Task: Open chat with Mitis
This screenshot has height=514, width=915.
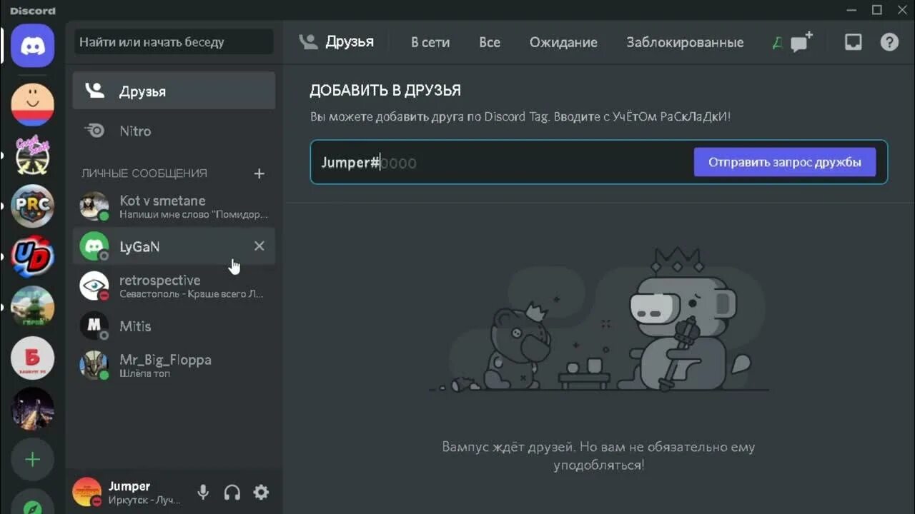Action: pyautogui.click(x=174, y=326)
